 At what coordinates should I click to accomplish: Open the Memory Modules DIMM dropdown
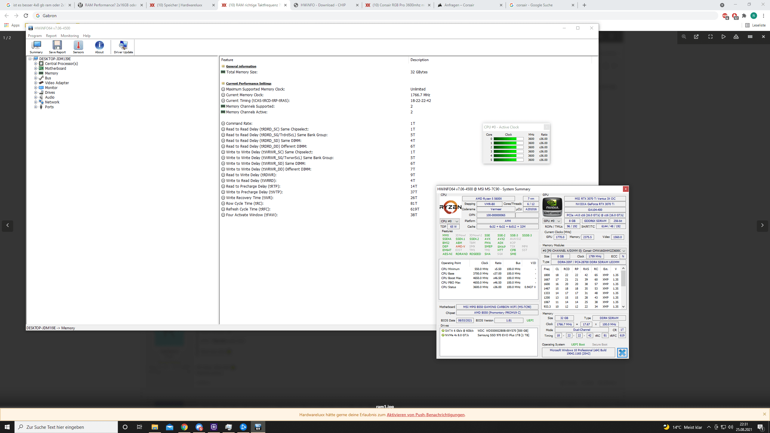click(x=584, y=251)
